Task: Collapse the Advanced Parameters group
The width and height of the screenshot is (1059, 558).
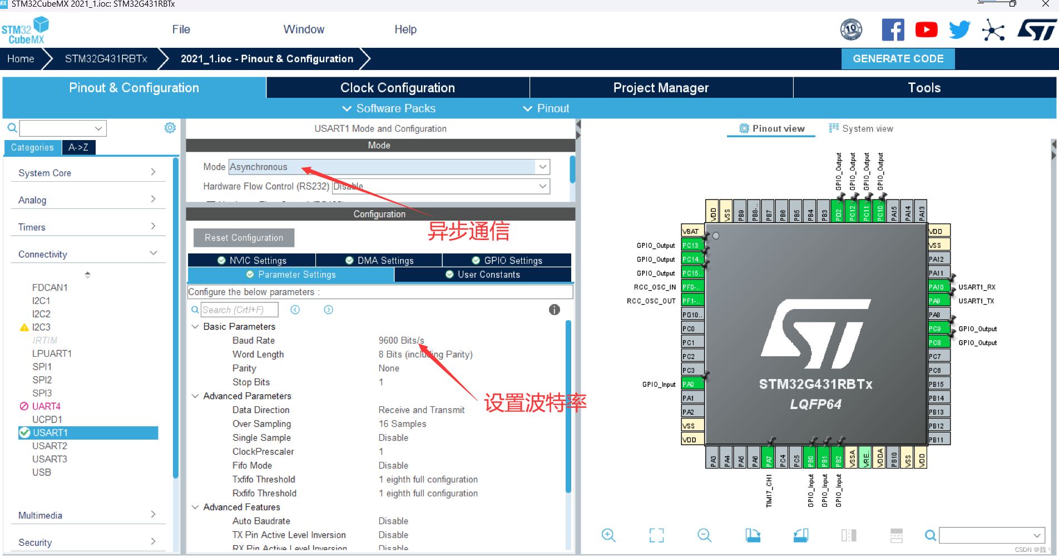Action: coord(195,396)
